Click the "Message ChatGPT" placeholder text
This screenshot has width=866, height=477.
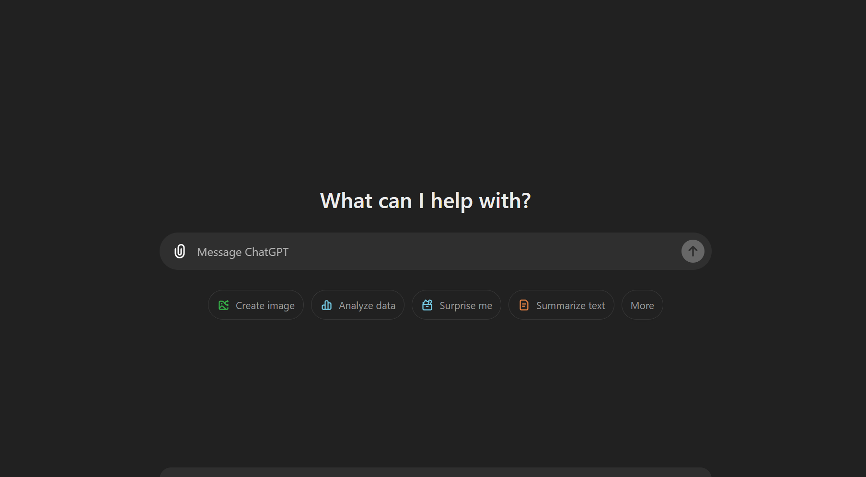[x=242, y=252]
